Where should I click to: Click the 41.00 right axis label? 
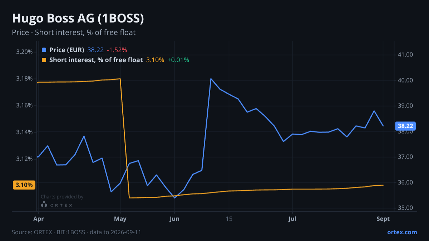pyautogui.click(x=405, y=55)
